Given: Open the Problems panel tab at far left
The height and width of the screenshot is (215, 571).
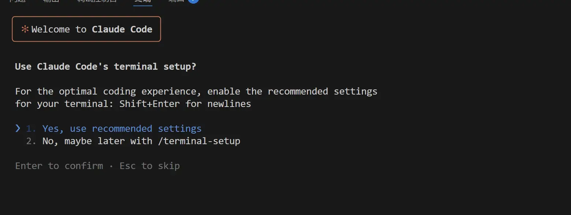Looking at the screenshot, I should pyautogui.click(x=17, y=1).
